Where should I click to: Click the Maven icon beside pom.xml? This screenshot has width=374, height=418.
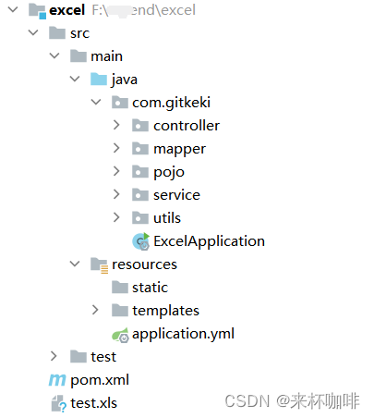click(57, 380)
